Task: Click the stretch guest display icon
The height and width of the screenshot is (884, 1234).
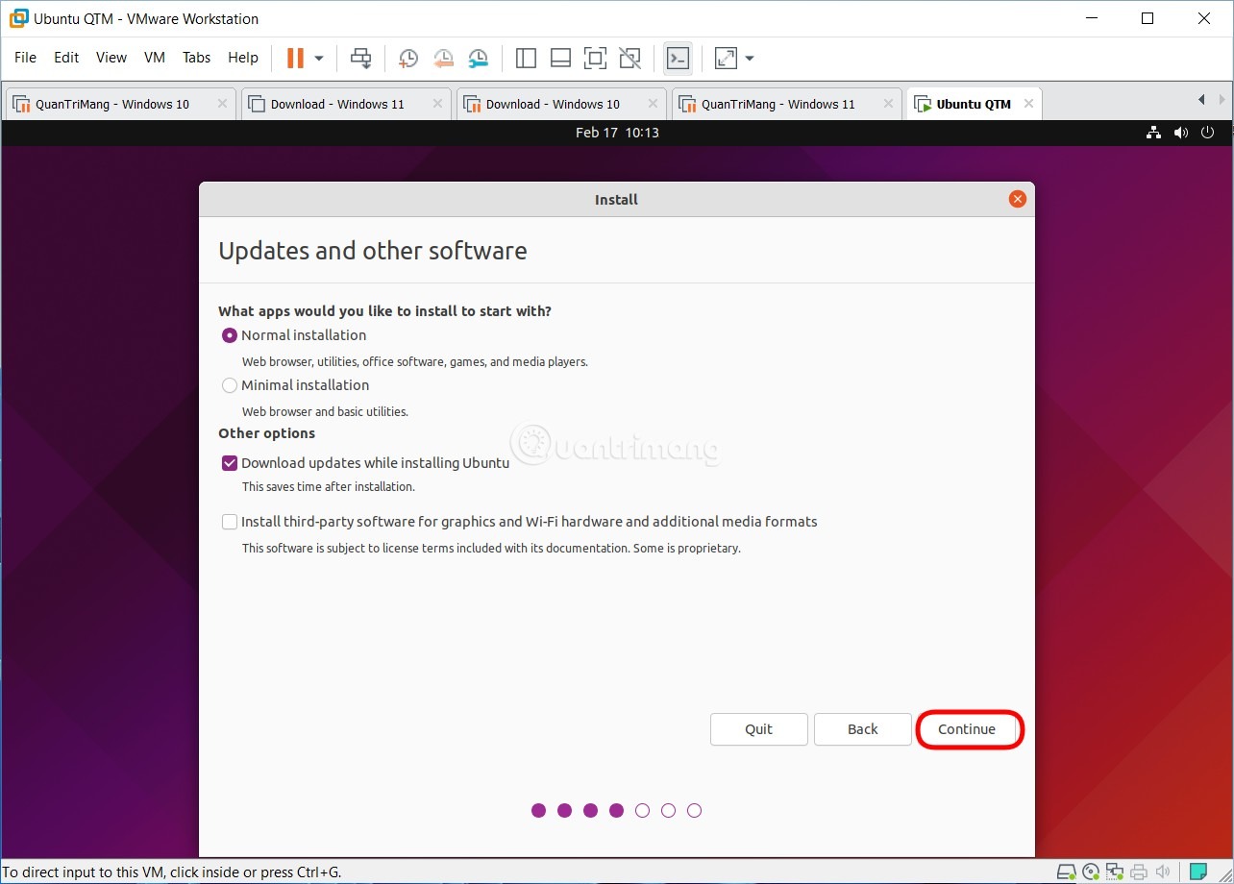Action: [x=727, y=59]
